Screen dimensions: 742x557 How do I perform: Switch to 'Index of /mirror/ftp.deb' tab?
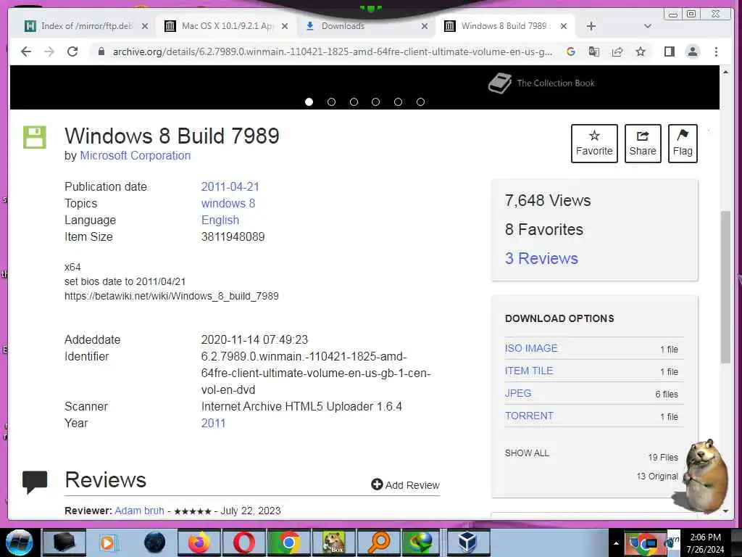pos(86,26)
